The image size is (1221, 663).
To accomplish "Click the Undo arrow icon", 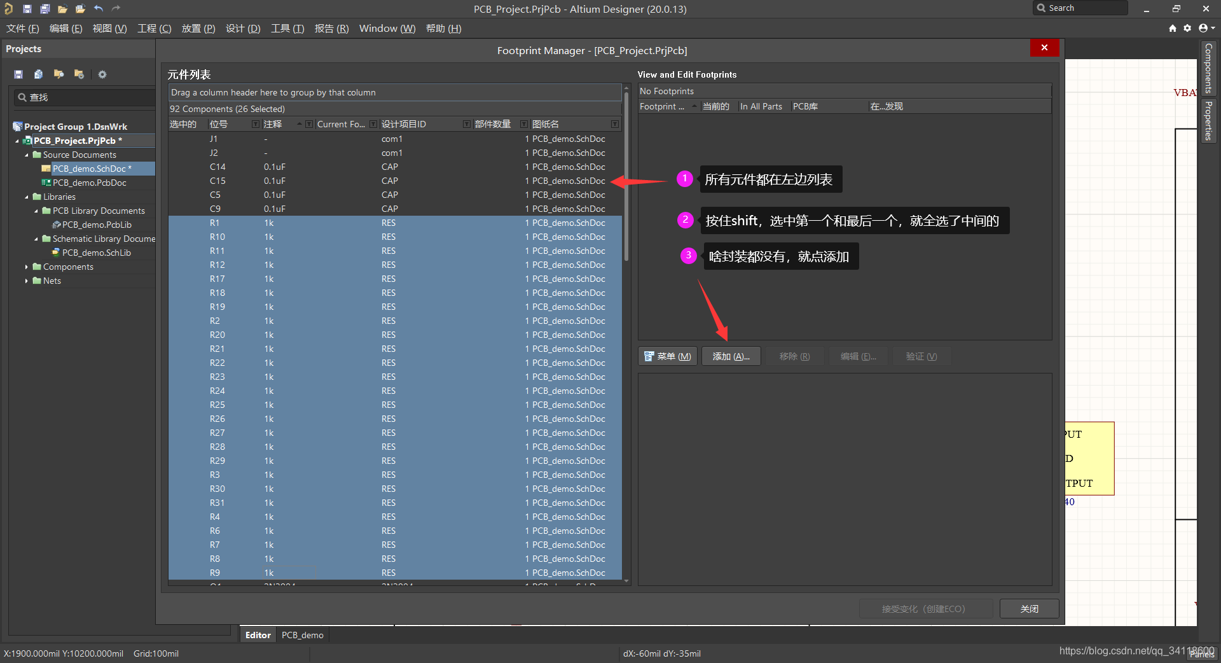I will tap(98, 8).
